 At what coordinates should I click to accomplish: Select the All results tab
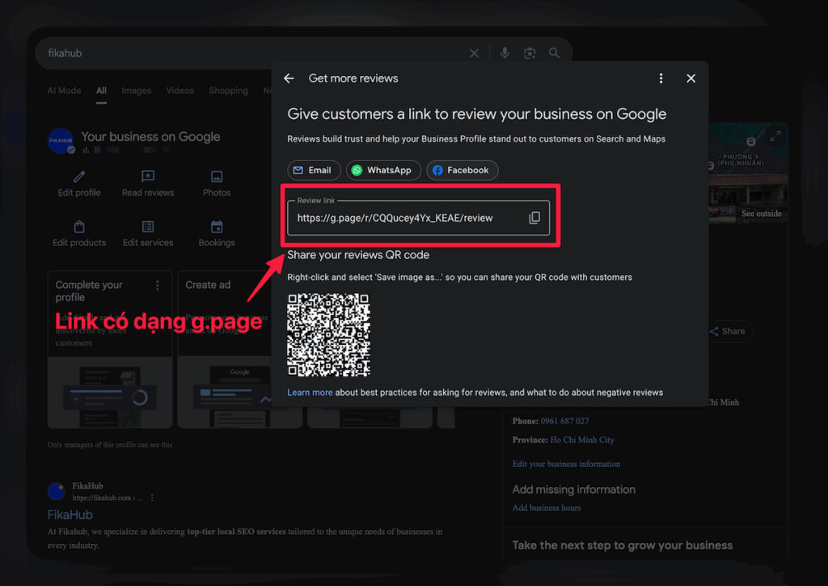coord(101,91)
